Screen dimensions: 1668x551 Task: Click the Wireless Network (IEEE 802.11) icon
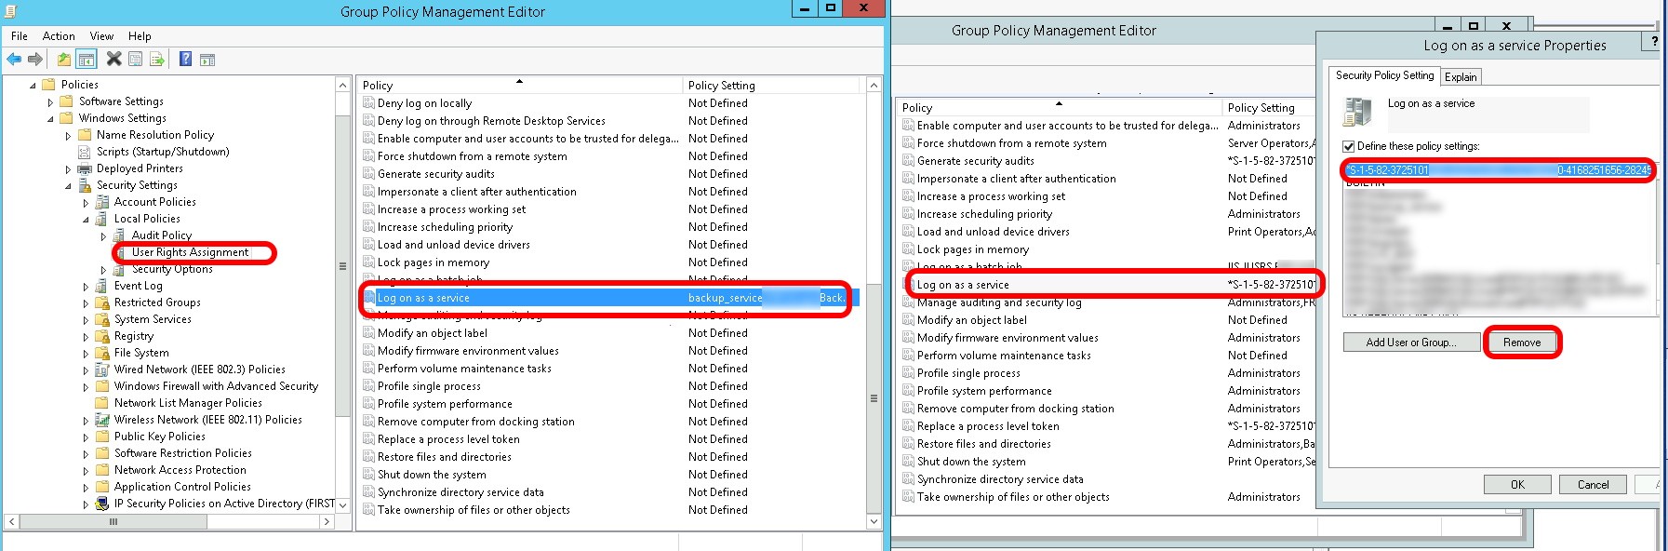[x=101, y=420]
